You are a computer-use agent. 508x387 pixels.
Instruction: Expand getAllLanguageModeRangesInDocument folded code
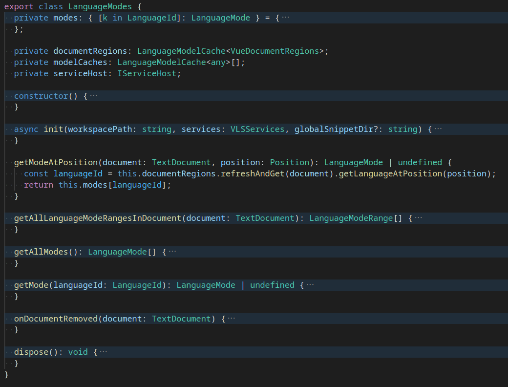418,218
